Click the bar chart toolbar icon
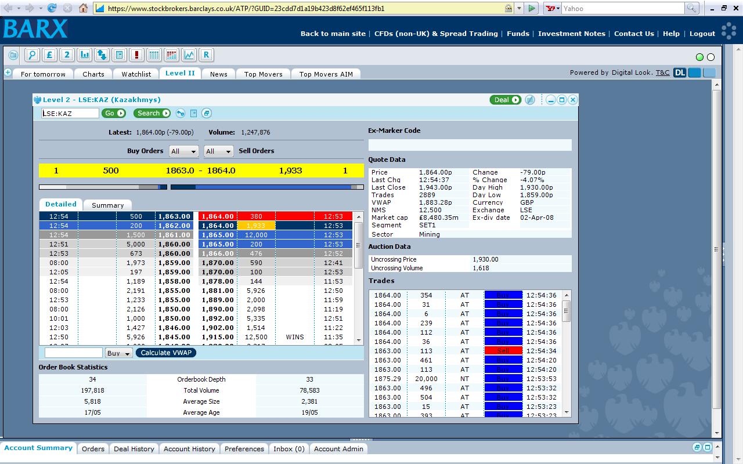The height and width of the screenshot is (464, 743). 85,55
